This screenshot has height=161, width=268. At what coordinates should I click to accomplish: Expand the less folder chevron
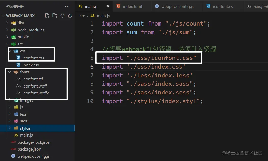tap(10, 114)
